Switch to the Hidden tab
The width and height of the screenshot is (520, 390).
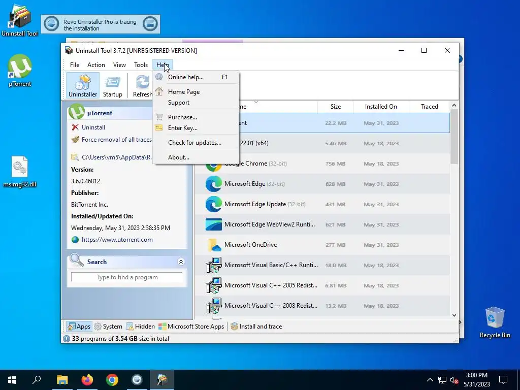(x=140, y=327)
